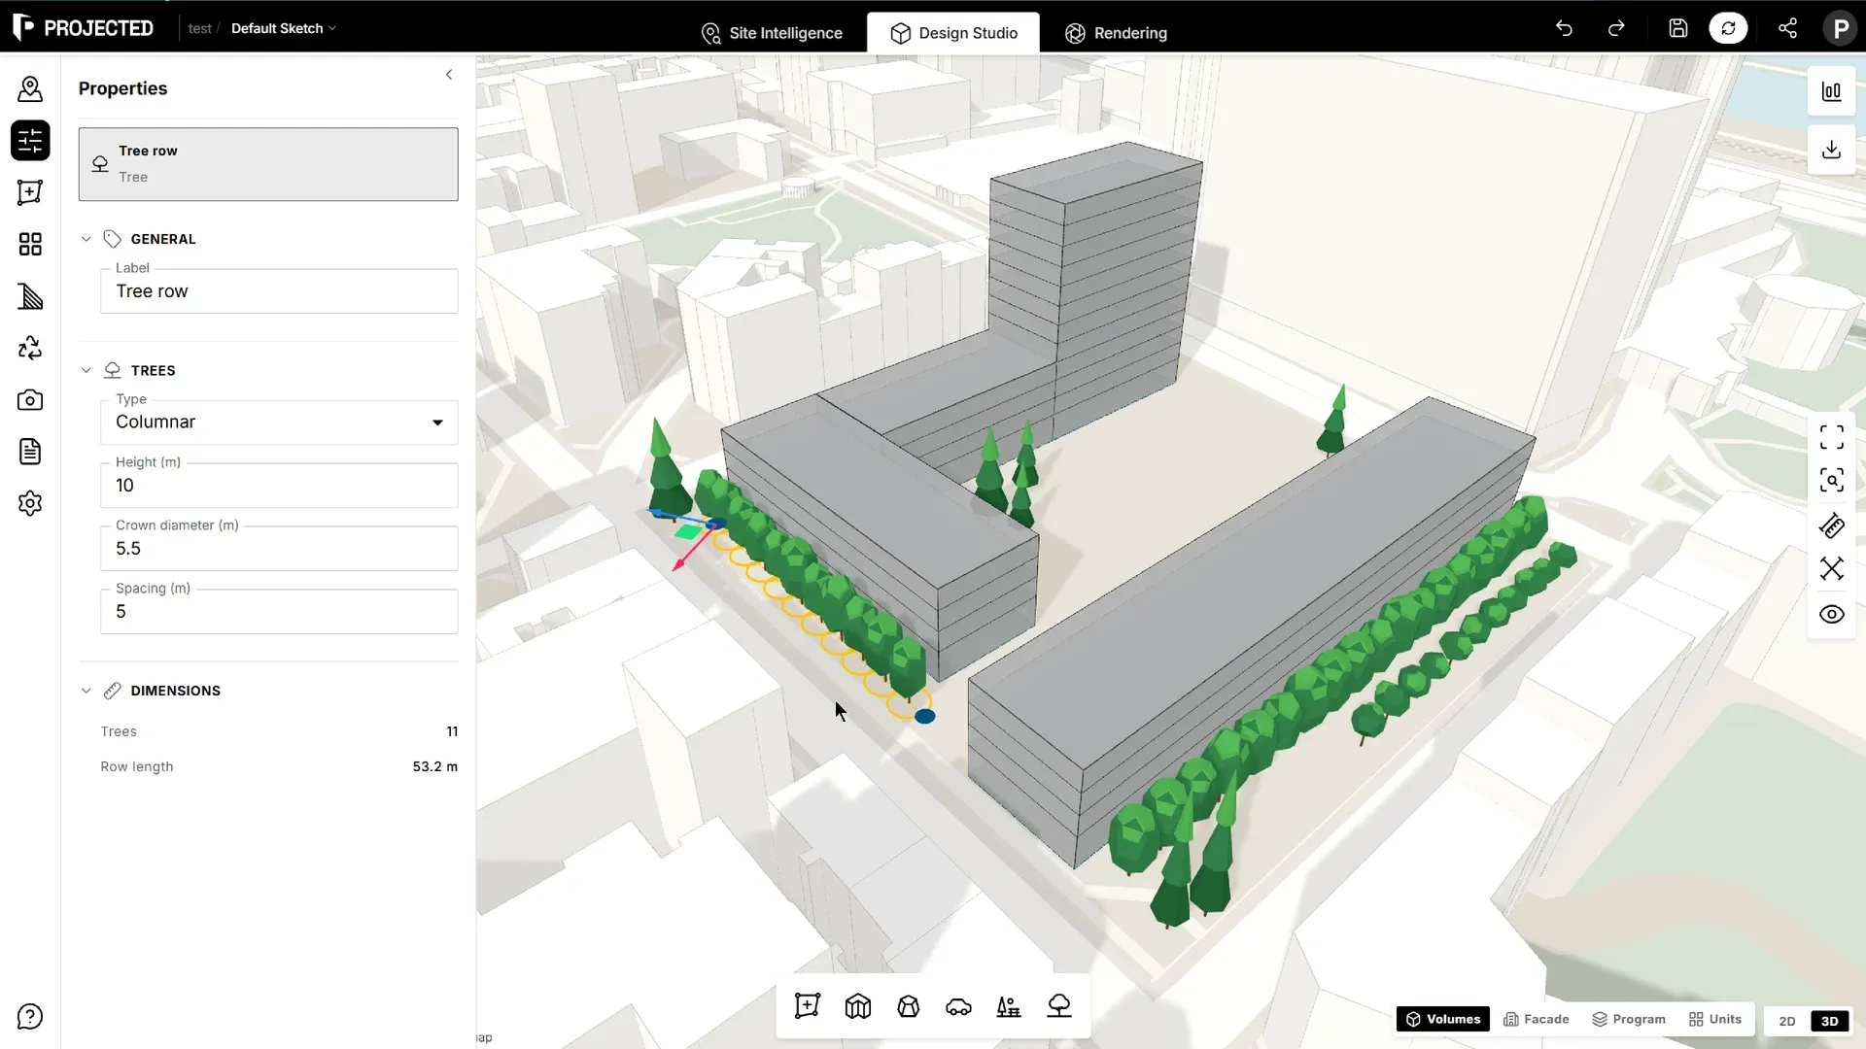Open the document report sidebar icon
The width and height of the screenshot is (1866, 1049).
point(30,452)
